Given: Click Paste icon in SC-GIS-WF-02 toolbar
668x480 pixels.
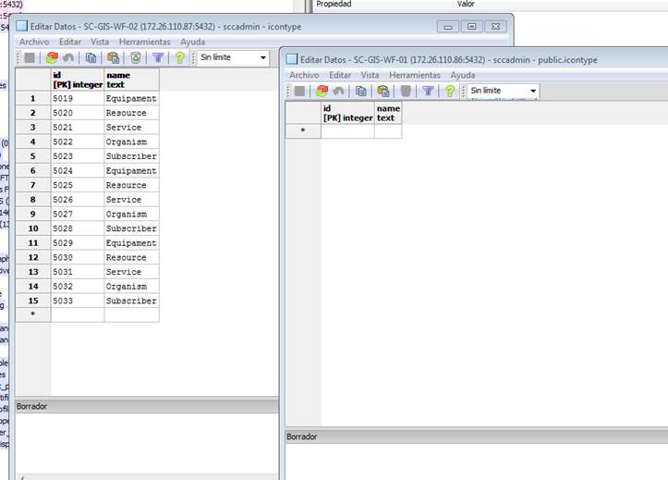Looking at the screenshot, I should tap(112, 57).
